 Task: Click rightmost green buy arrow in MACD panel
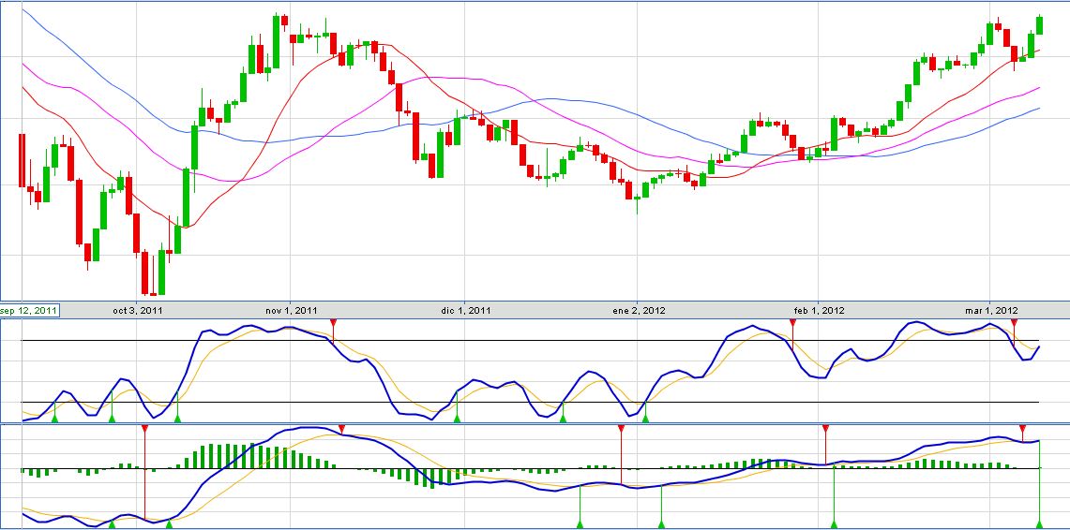pyautogui.click(x=1040, y=523)
